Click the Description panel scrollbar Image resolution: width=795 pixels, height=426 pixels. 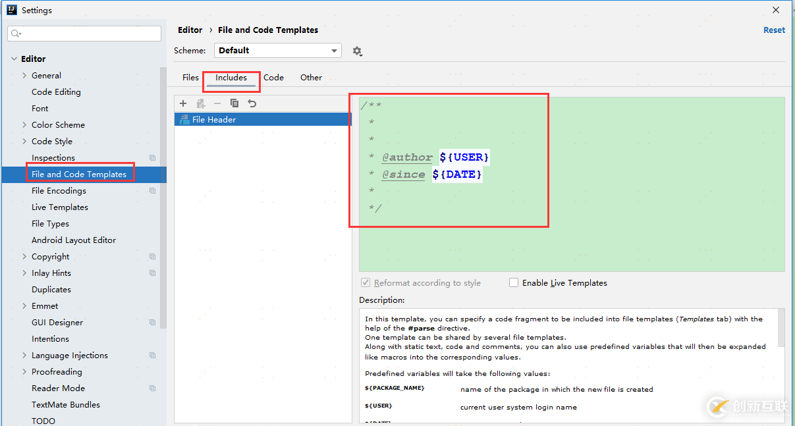click(781, 328)
